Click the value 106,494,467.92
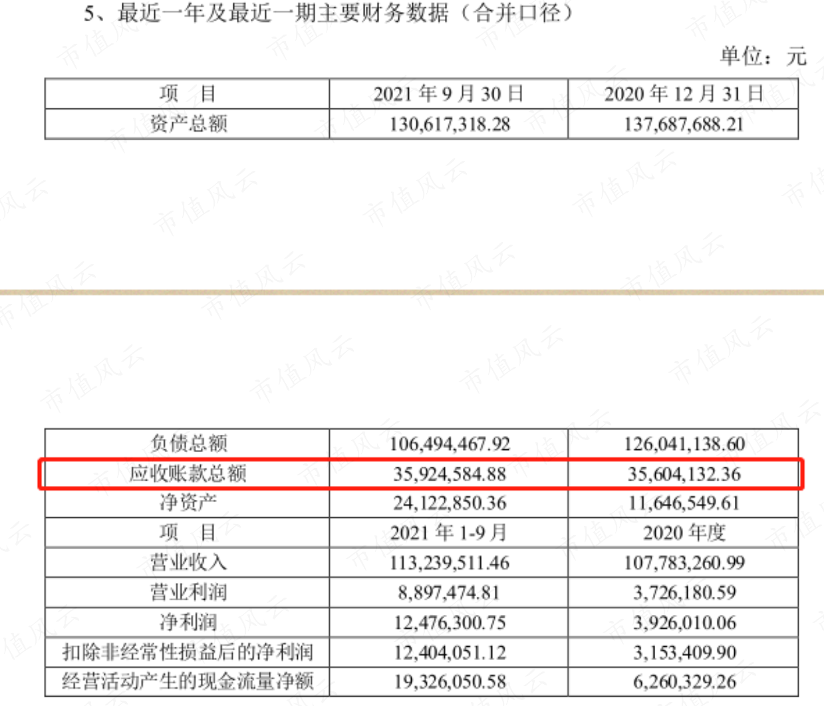 450,444
